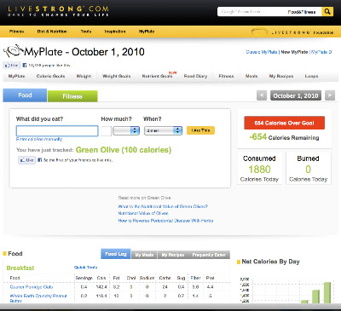341x311 pixels.
Task: Click the October 1, 2010 date button
Action: click(296, 95)
